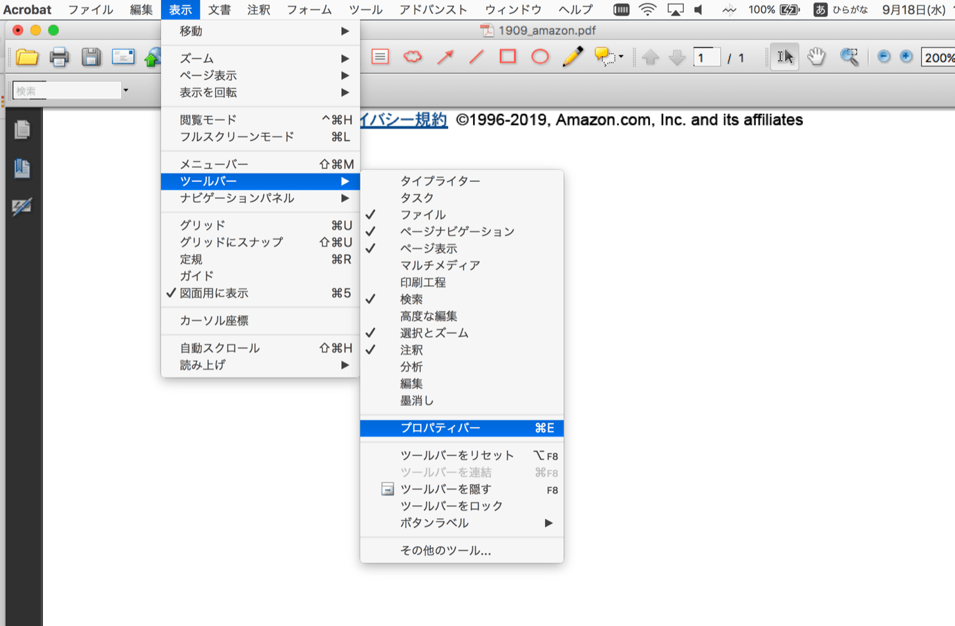
Task: Open the Pages navigation panel icon
Action: coord(22,129)
